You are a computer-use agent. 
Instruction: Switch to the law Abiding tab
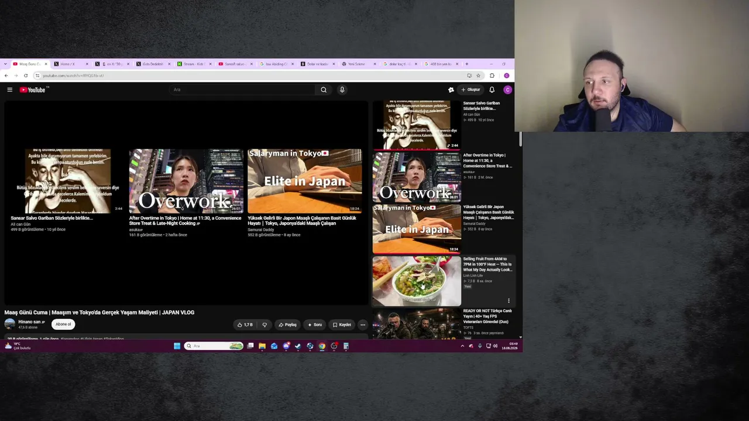[277, 64]
